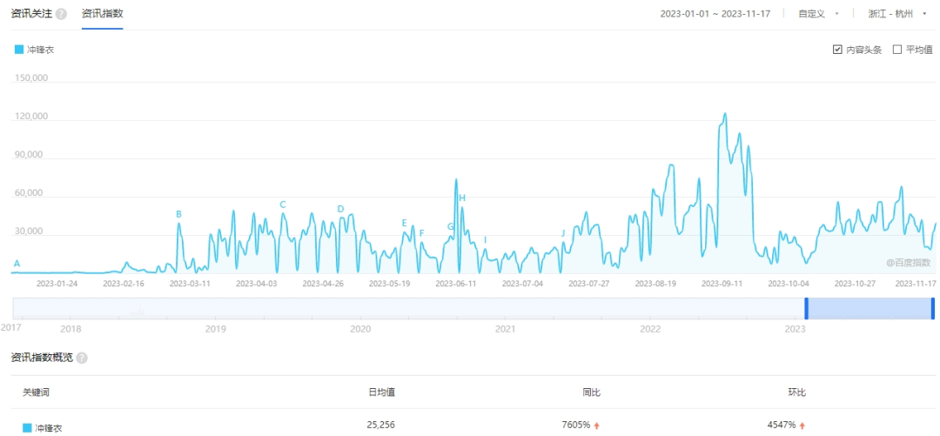This screenshot has height=436, width=940.
Task: Open the date range 2023-01-01 ~ 2023-11-17 picker
Action: click(x=715, y=14)
